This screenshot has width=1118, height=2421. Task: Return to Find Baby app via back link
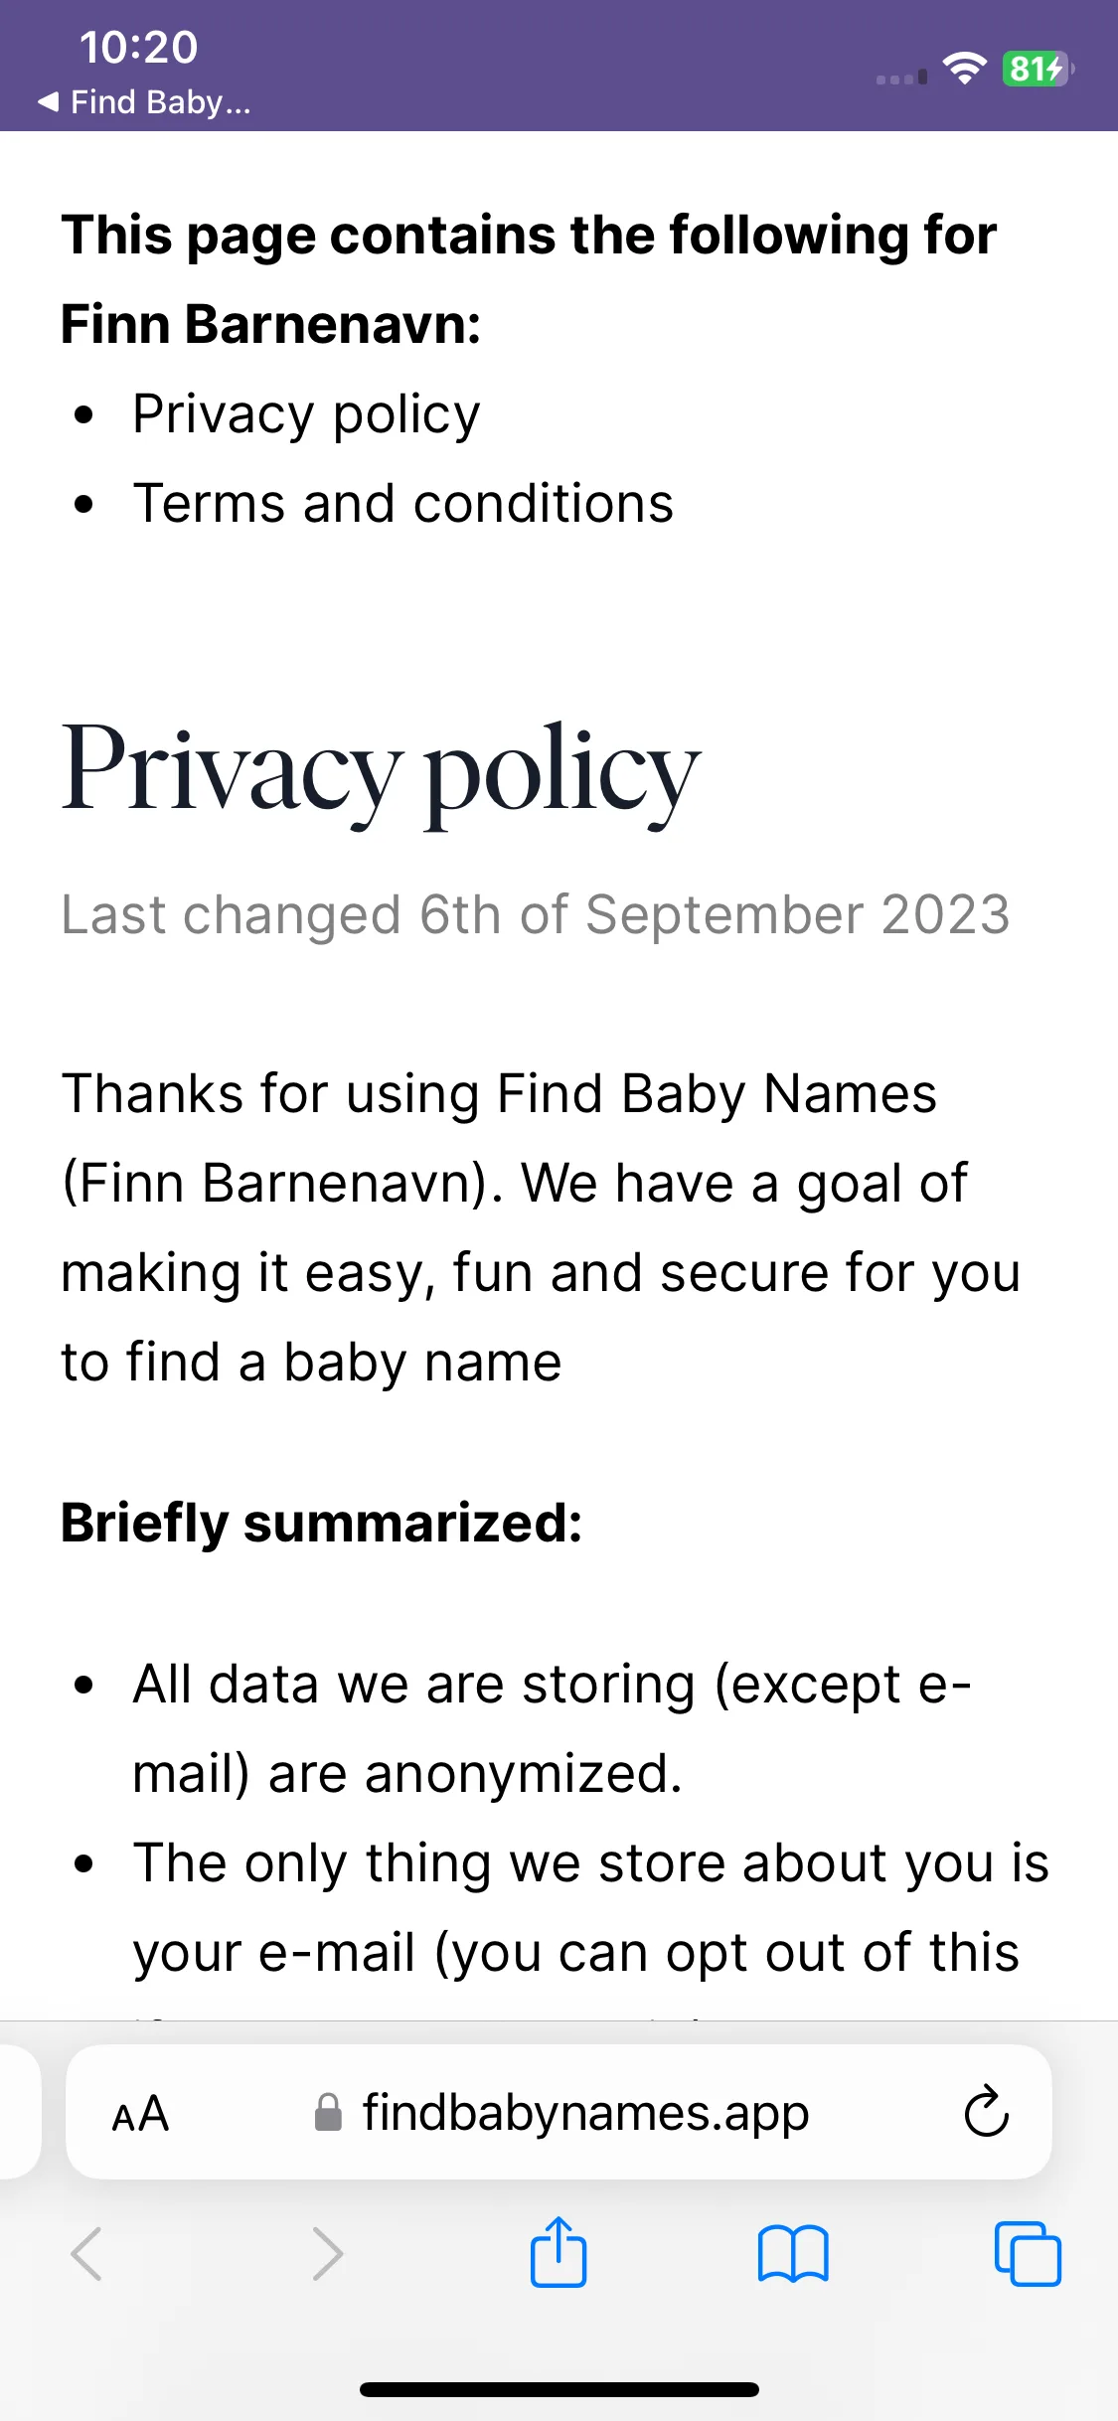pyautogui.click(x=144, y=101)
